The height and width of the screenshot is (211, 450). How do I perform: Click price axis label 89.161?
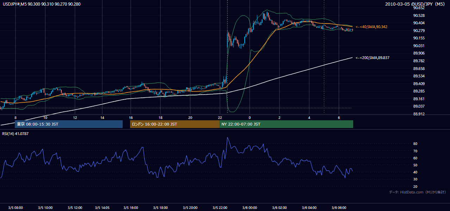coord(419,99)
